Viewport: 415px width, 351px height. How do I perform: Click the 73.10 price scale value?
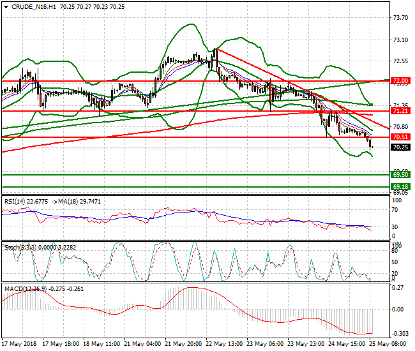(x=400, y=40)
